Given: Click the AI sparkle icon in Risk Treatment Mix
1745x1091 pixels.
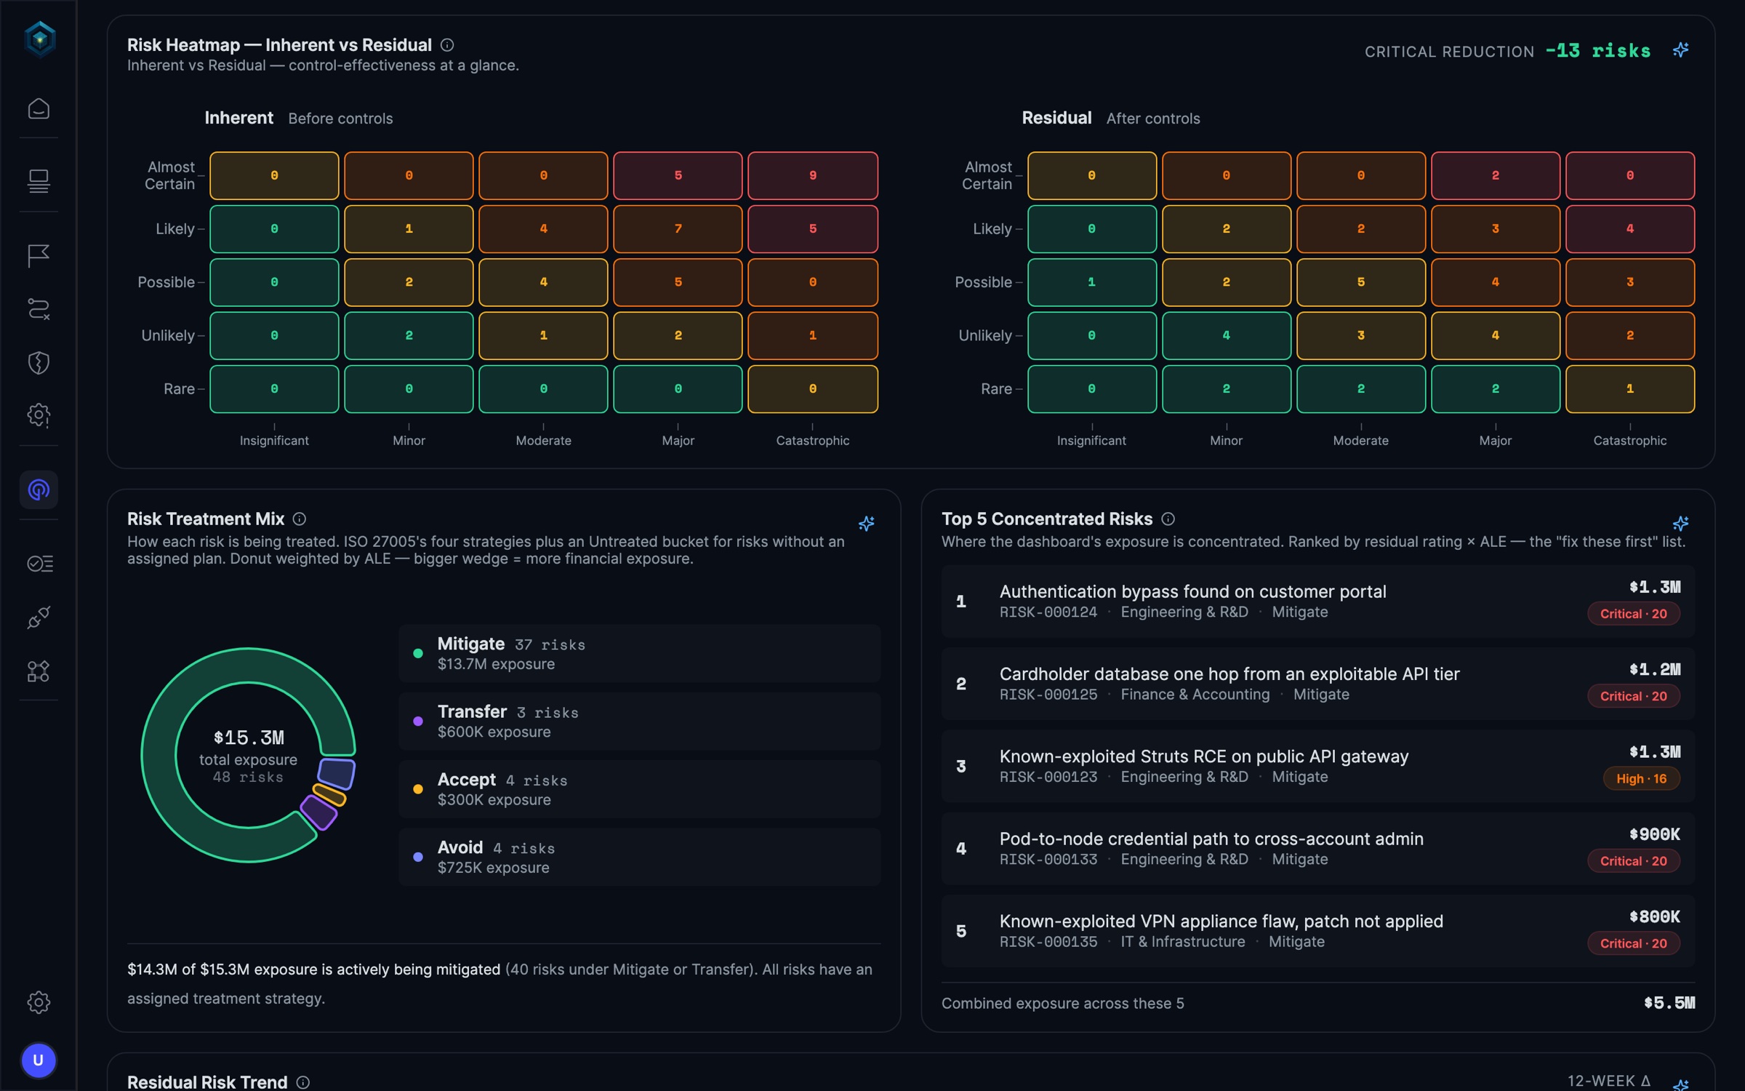Looking at the screenshot, I should (866, 524).
